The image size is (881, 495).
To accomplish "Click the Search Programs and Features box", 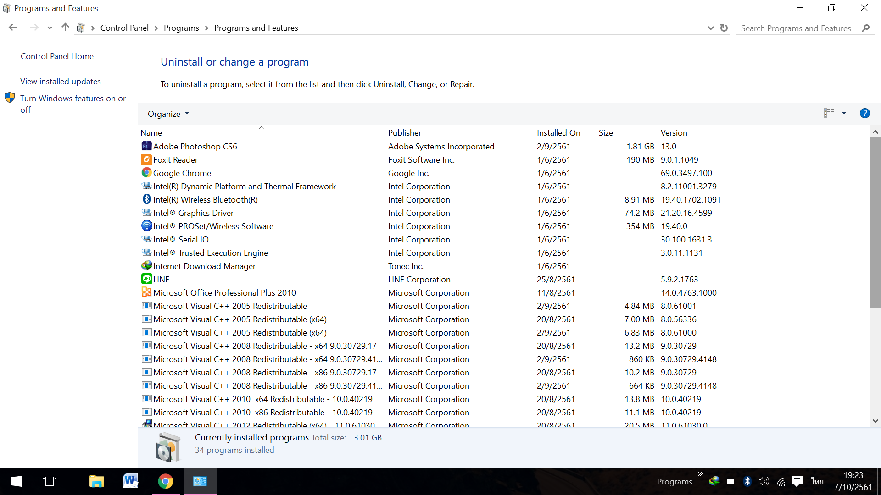I will point(796,28).
